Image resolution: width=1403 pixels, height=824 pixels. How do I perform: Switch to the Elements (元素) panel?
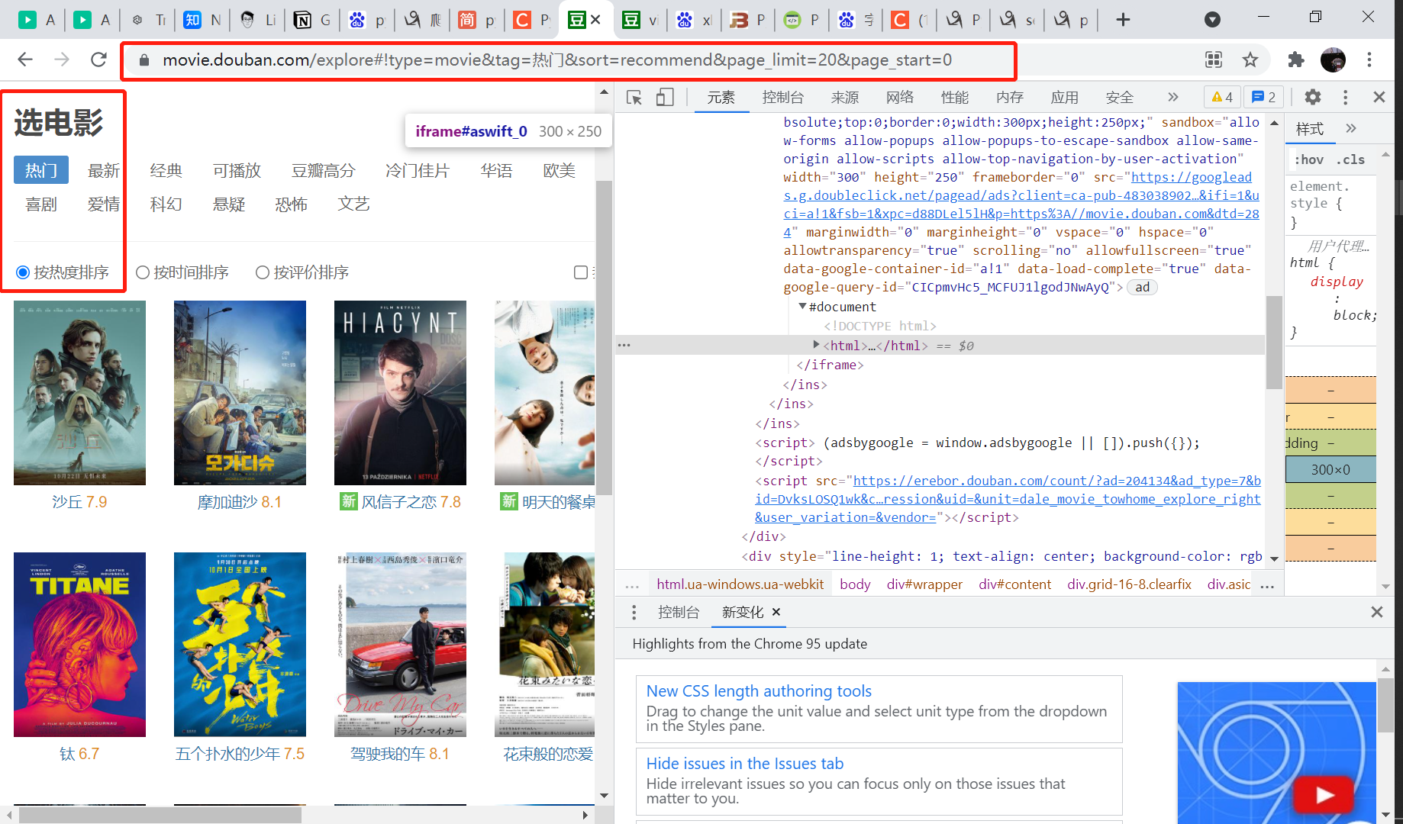pos(721,97)
